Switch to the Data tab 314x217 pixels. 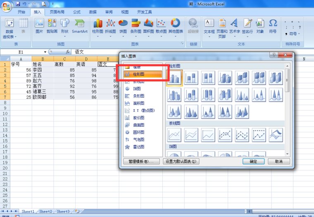point(93,12)
